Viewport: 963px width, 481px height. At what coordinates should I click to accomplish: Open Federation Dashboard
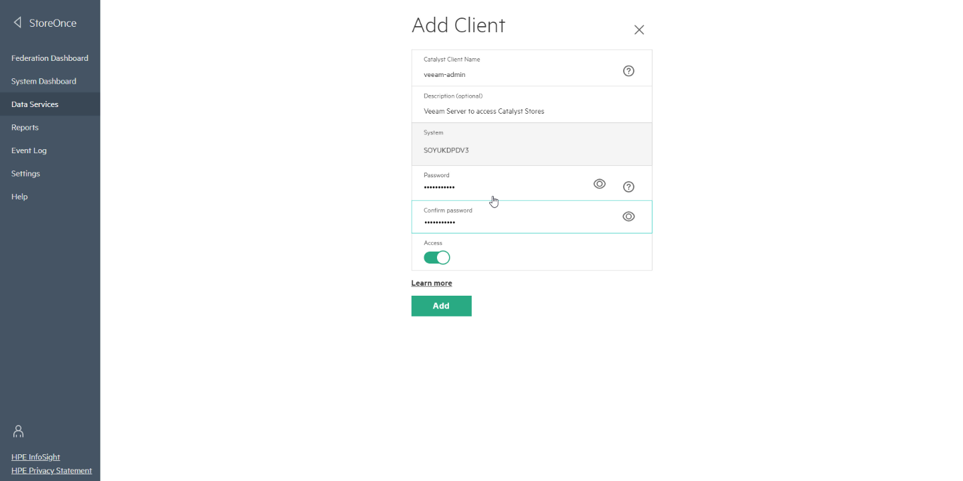click(x=50, y=58)
